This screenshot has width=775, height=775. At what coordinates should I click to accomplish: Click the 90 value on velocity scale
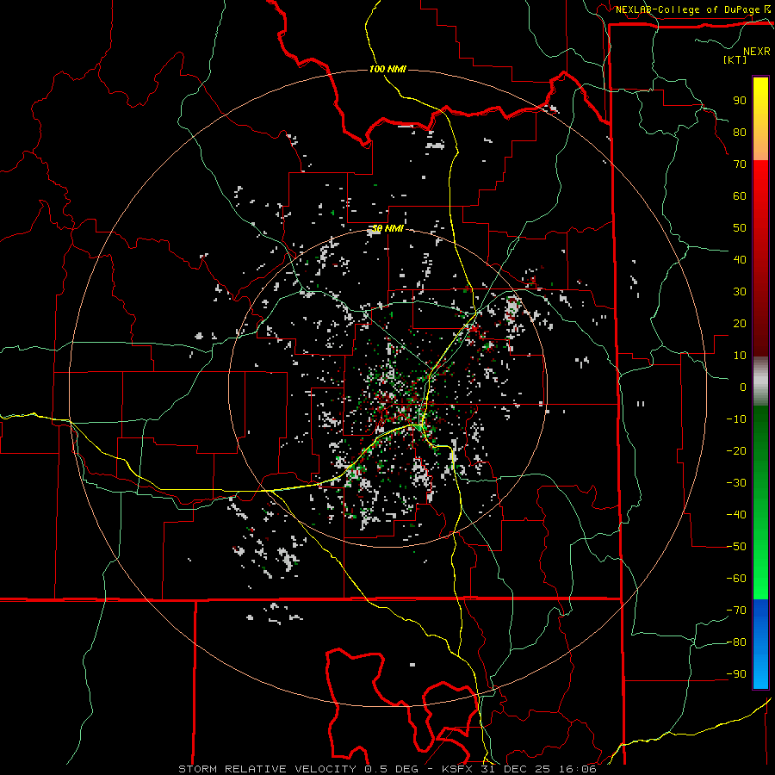(740, 101)
